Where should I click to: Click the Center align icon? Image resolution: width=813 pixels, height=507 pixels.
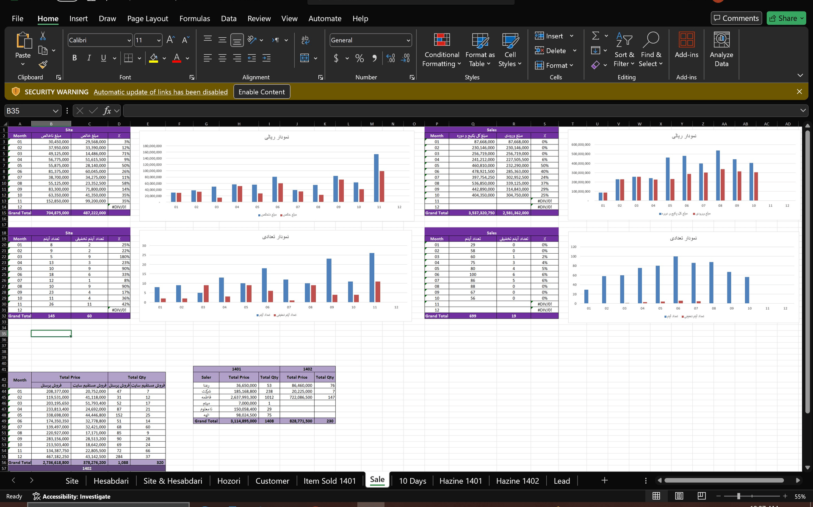222,58
